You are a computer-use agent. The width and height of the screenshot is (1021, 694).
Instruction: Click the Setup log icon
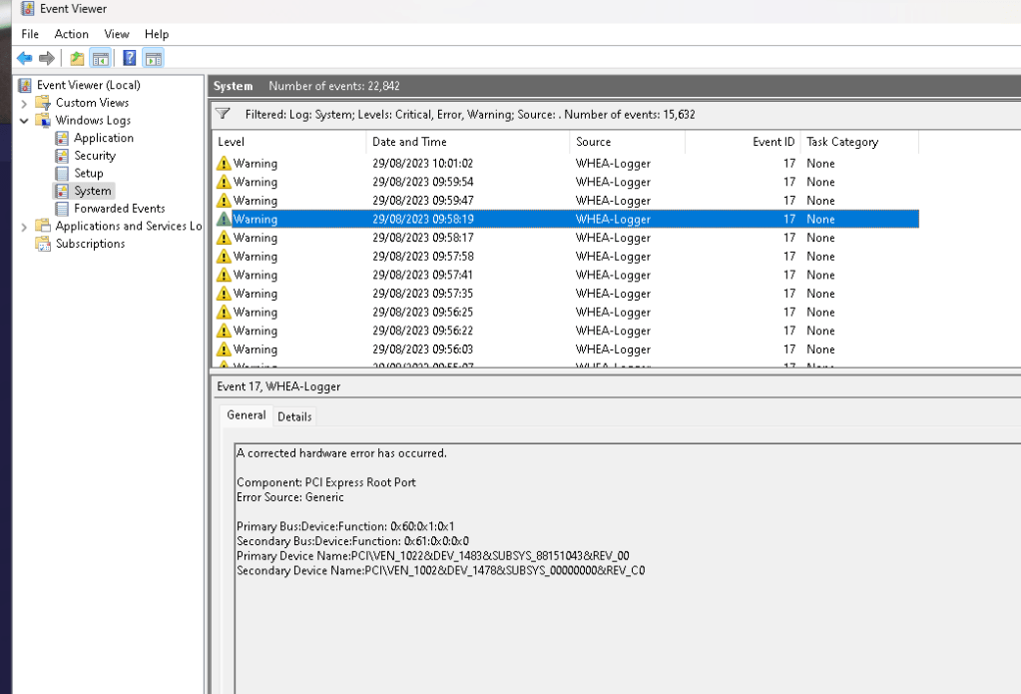pos(62,174)
